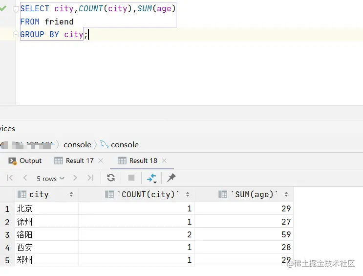
Task: Collapse the SQL statement at the SELECT line fold marker
Action: (16, 9)
